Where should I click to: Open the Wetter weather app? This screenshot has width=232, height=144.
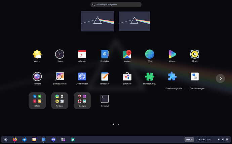tap(37, 54)
